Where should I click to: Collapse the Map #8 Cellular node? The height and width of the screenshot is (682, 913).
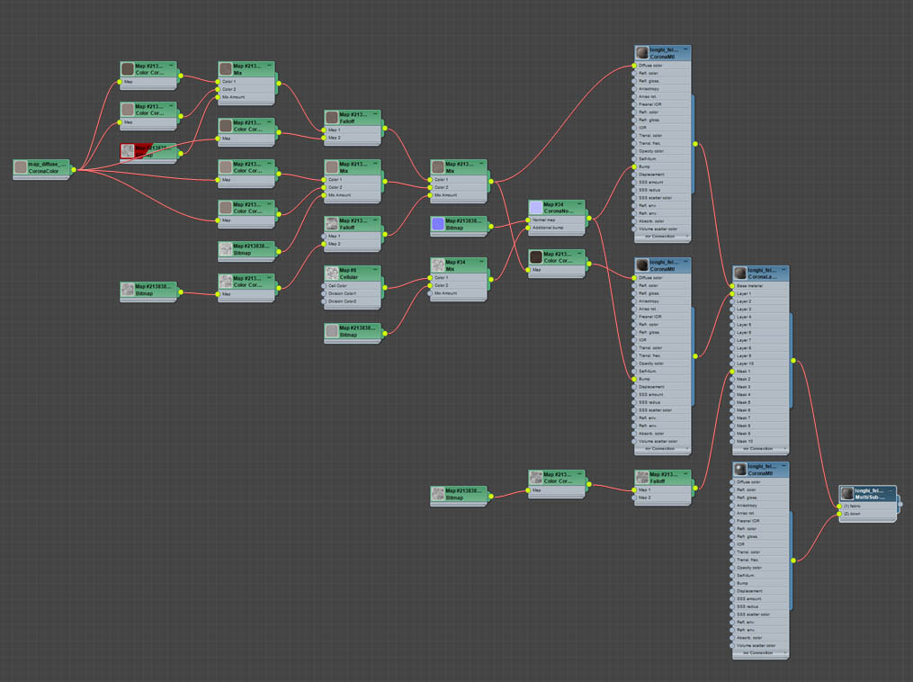coord(376,271)
